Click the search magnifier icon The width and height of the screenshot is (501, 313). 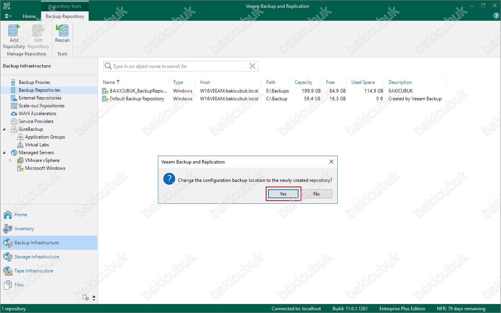(x=108, y=66)
